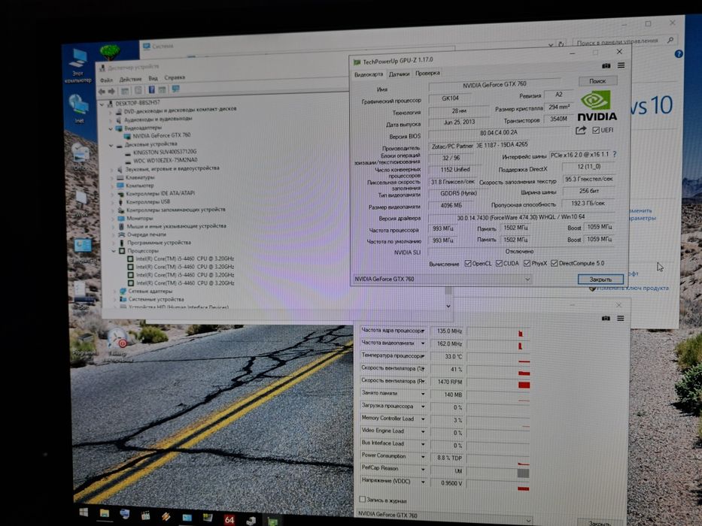Open the 'Справка' menu in Device Manager

(175, 77)
